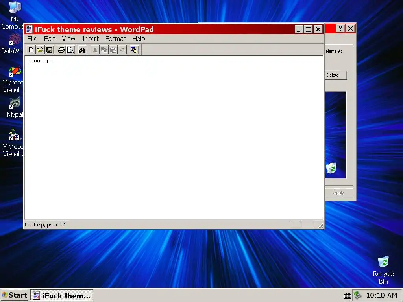
Task: Click the WordPad title bar icon
Action: point(29,29)
